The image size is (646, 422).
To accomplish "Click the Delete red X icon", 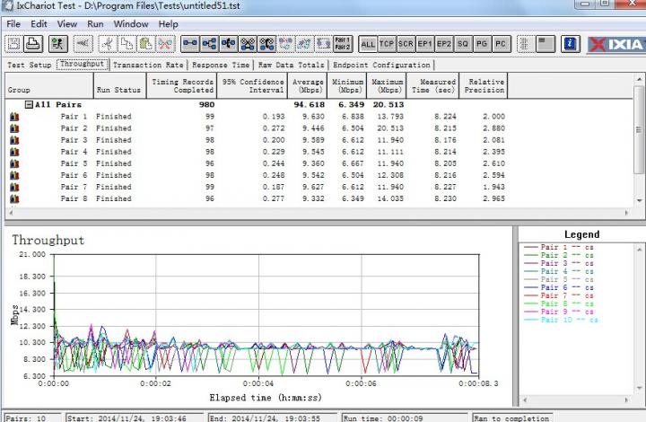I will pos(165,44).
